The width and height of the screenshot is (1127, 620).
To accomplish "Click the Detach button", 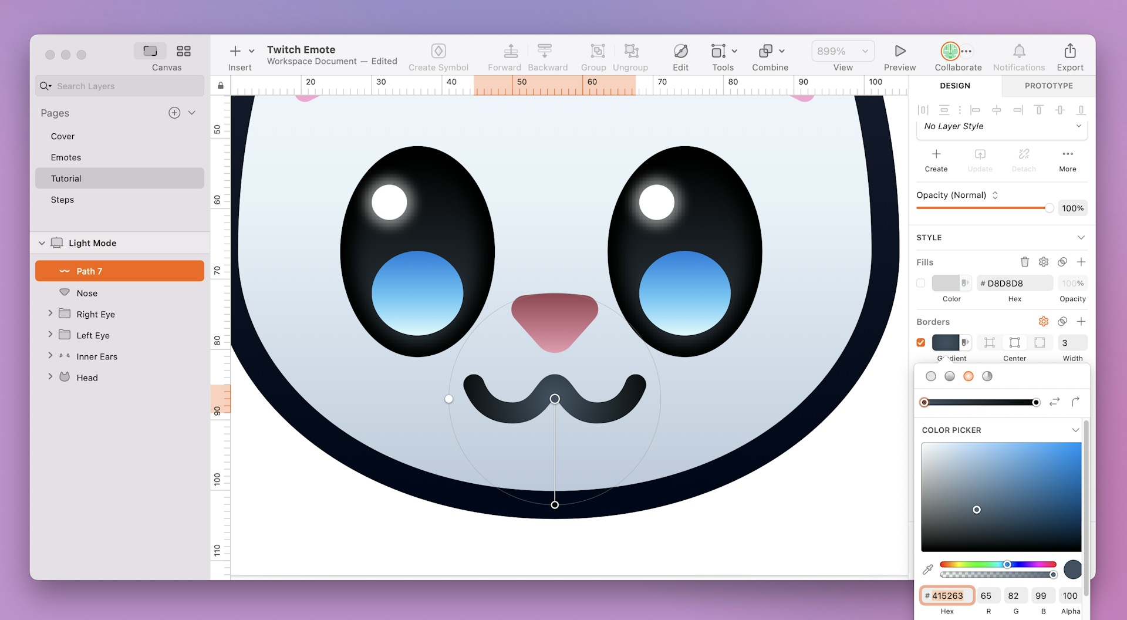I will [x=1023, y=159].
